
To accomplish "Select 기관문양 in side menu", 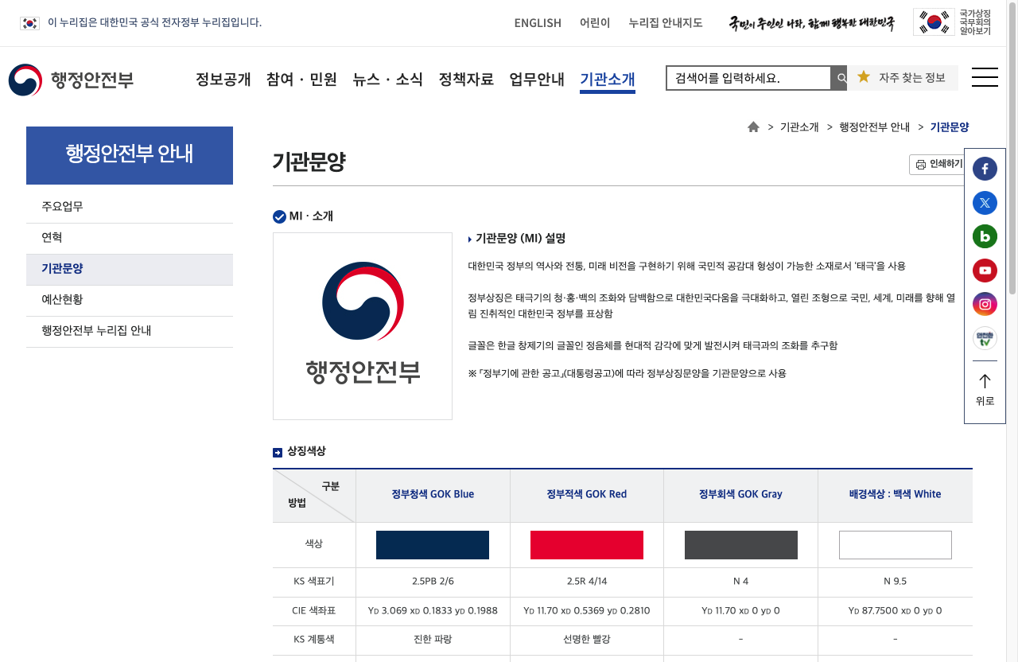I will tap(130, 269).
